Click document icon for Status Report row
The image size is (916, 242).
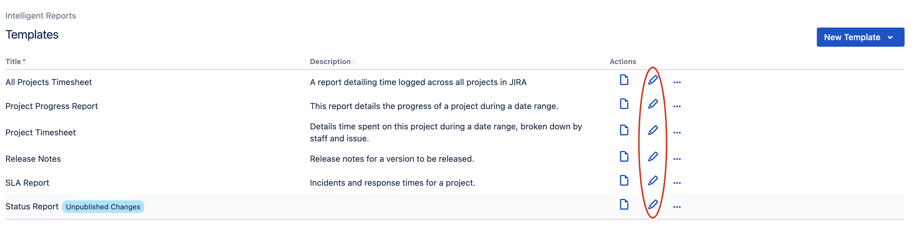624,205
